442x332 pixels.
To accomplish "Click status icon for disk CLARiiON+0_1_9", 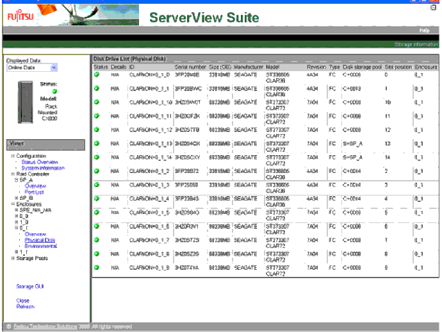I will 97,267.
